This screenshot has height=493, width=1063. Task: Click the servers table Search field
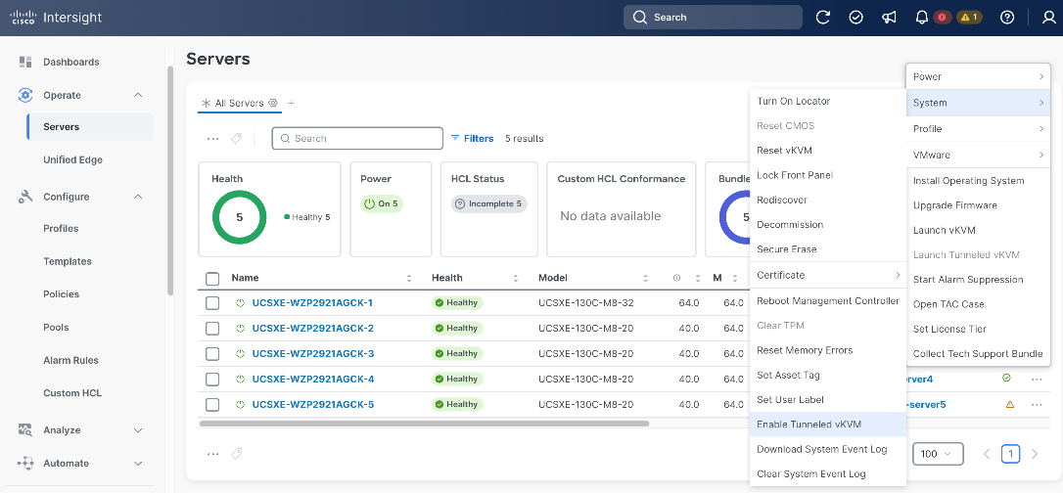pos(357,138)
